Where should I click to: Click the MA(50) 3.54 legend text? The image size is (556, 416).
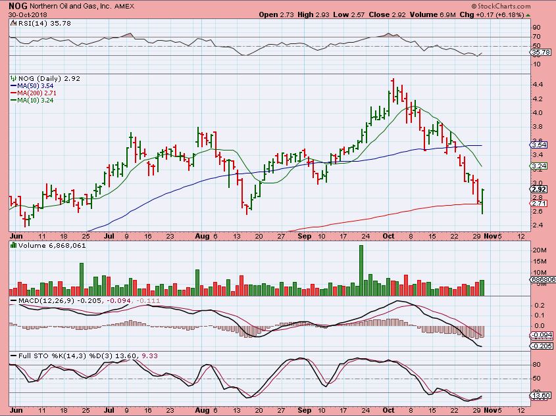pos(36,85)
